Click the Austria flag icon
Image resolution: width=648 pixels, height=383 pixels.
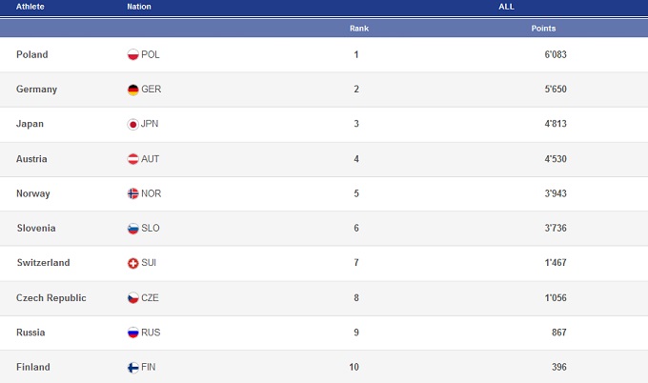(x=133, y=159)
